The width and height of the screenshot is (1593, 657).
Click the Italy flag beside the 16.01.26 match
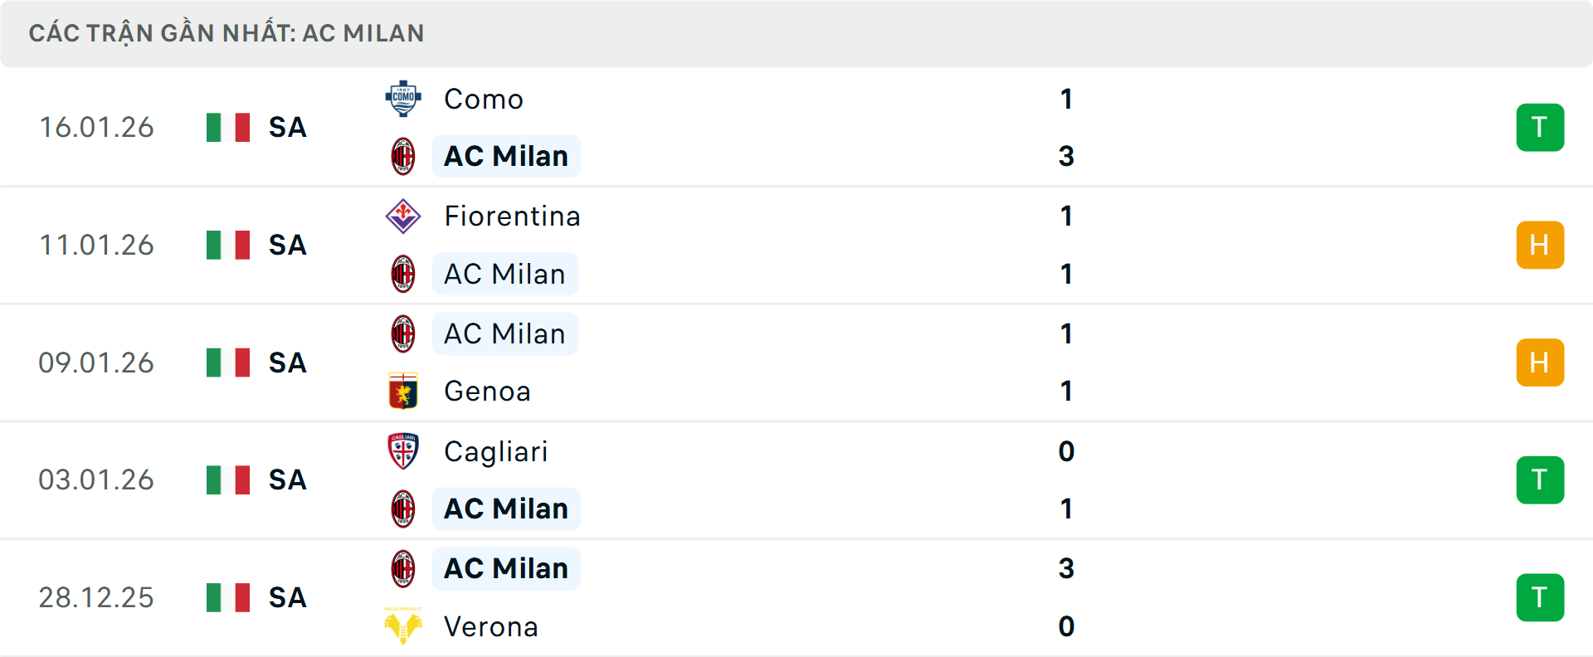[x=227, y=128]
